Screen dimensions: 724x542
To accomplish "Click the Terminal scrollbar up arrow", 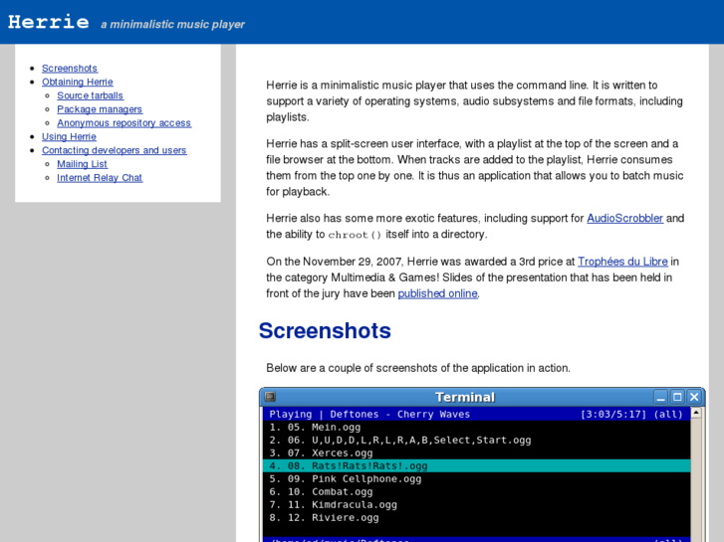I will coord(696,413).
